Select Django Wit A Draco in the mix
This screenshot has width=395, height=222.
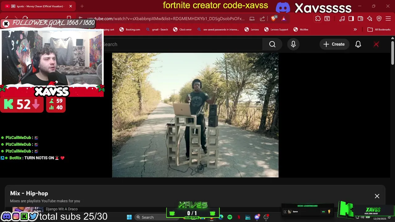[62, 209]
